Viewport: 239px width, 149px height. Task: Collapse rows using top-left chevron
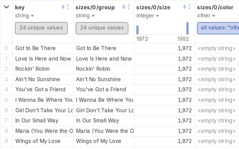[x=6, y=7]
